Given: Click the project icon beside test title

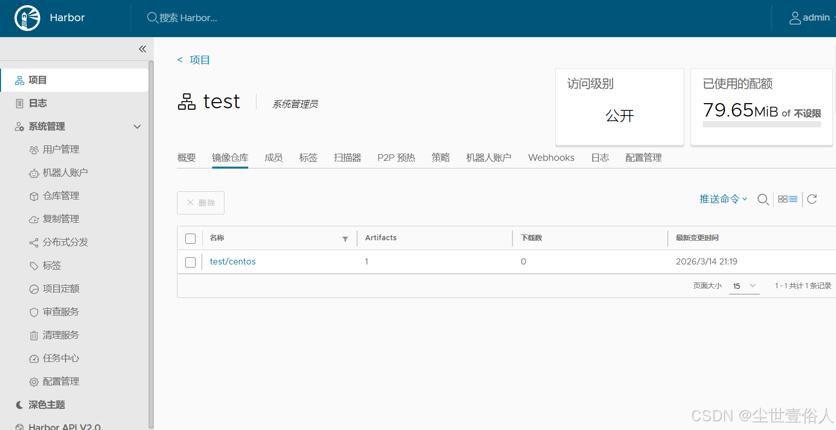Looking at the screenshot, I should click(x=187, y=102).
